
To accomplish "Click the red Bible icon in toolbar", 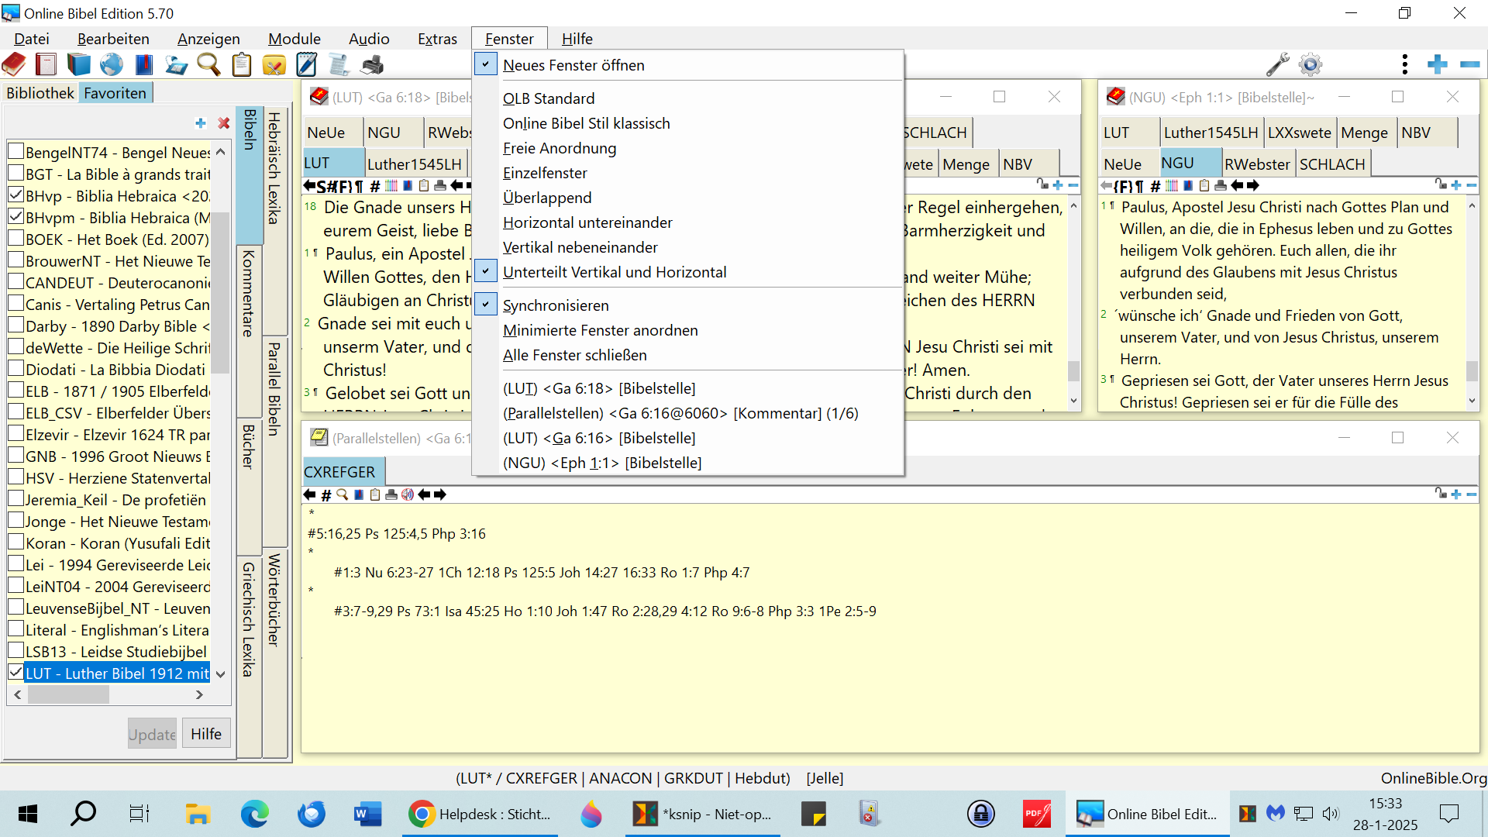I will (14, 65).
